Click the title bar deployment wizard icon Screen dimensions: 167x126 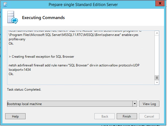pyautogui.click(x=5, y=5)
